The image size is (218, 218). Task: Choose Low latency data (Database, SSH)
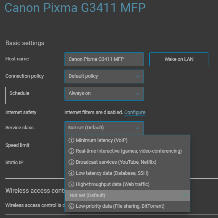pyautogui.click(x=127, y=173)
